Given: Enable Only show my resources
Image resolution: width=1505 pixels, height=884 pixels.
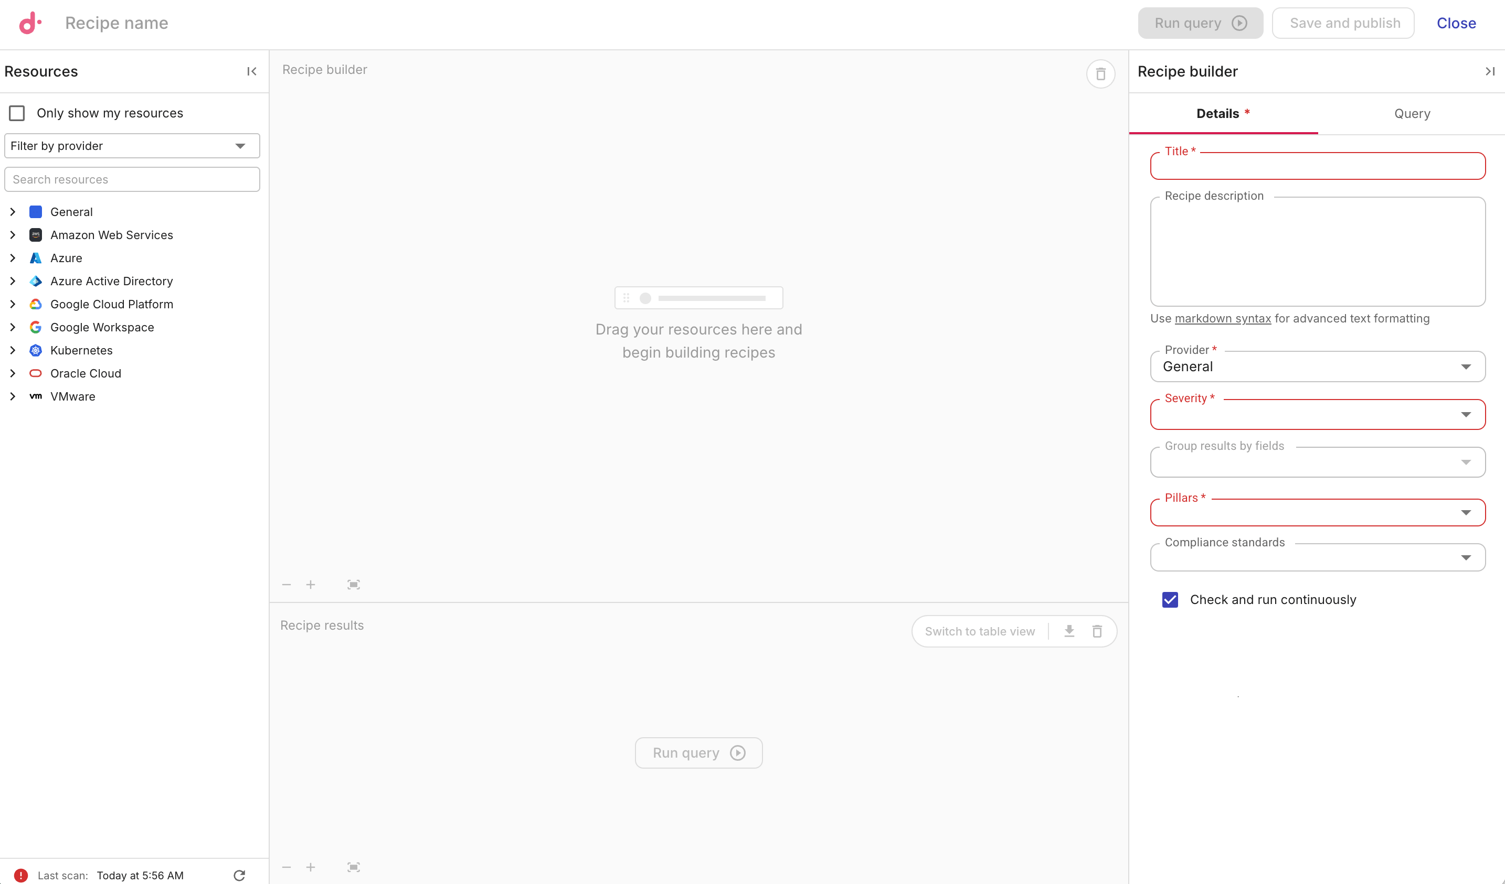Looking at the screenshot, I should point(17,113).
